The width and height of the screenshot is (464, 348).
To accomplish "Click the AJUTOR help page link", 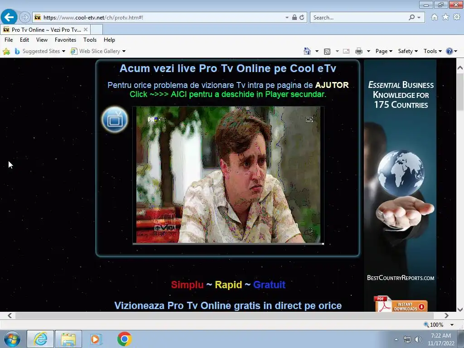I will pos(332,85).
